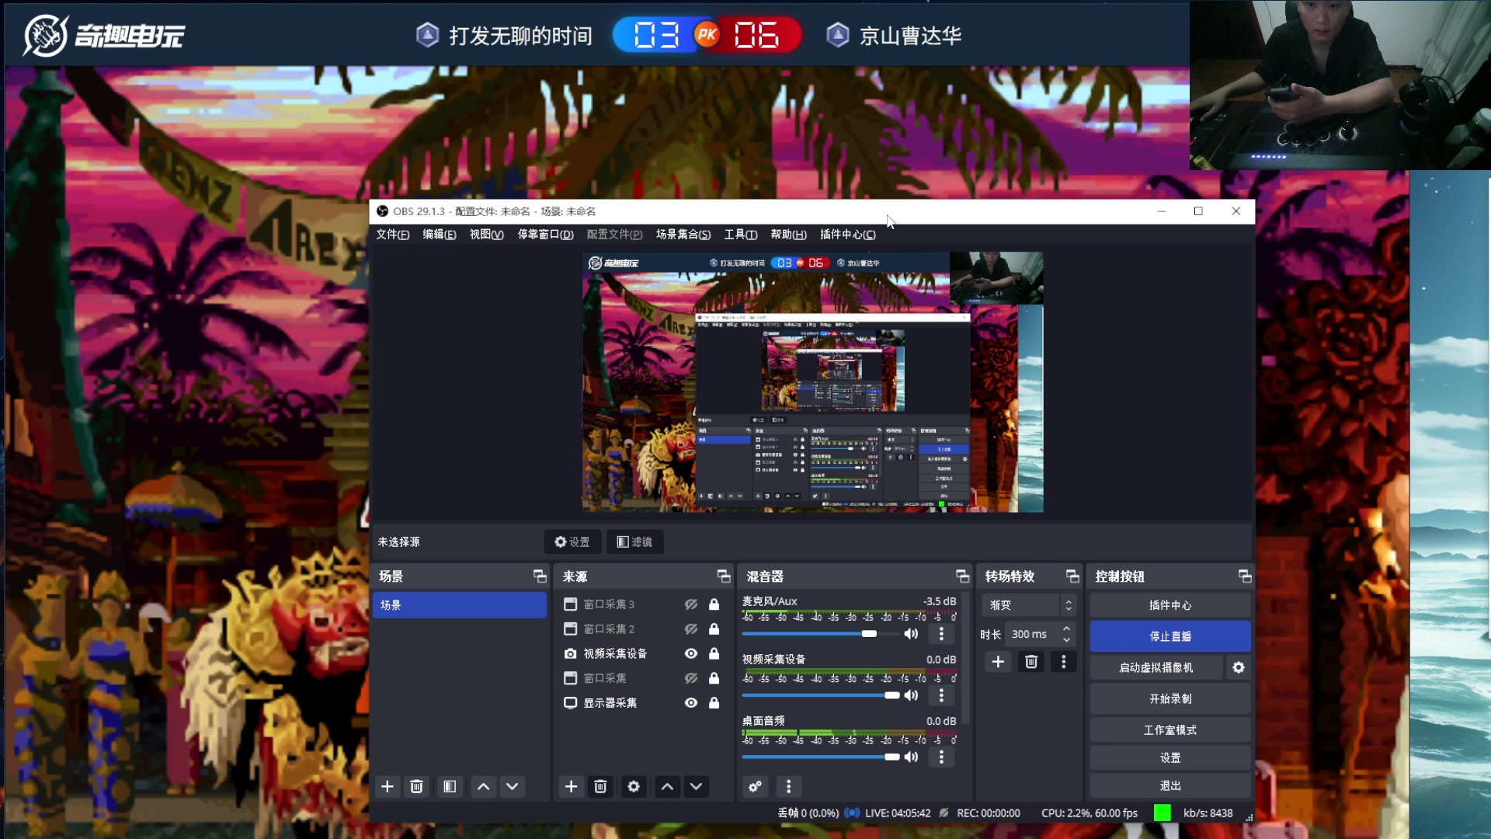Increase transition duration stepper up
Viewport: 1491px width, 839px height.
[1066, 629]
